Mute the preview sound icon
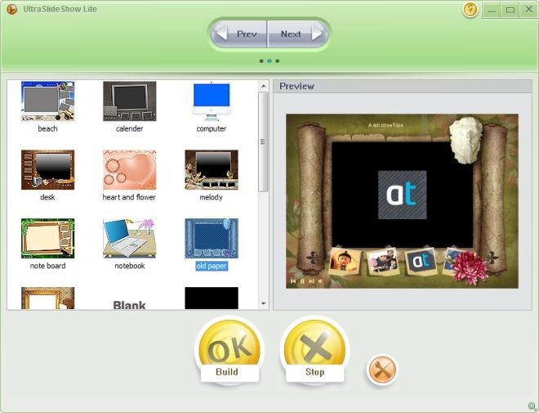The width and height of the screenshot is (539, 413). (x=320, y=281)
